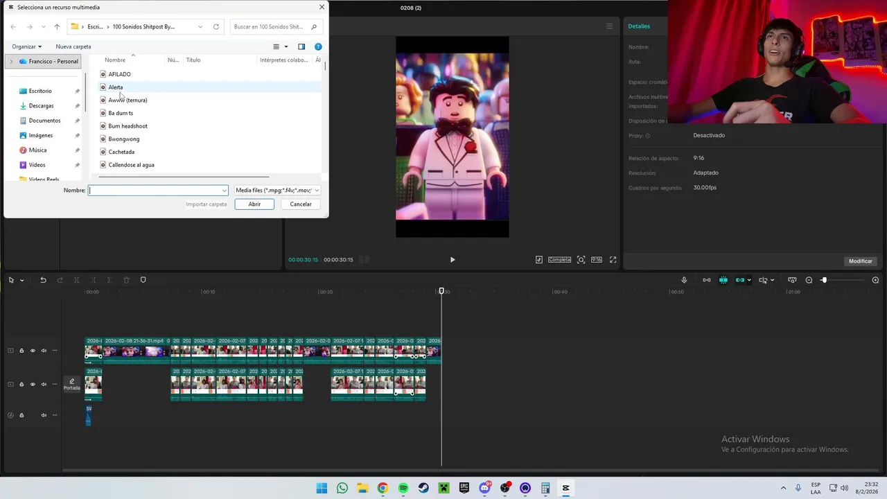This screenshot has width=887, height=499.
Task: Lock the first video track
Action: 21,351
